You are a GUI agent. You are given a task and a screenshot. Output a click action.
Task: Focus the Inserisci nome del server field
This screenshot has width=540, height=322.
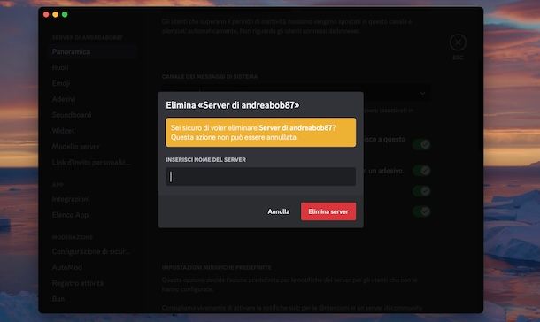point(260,177)
